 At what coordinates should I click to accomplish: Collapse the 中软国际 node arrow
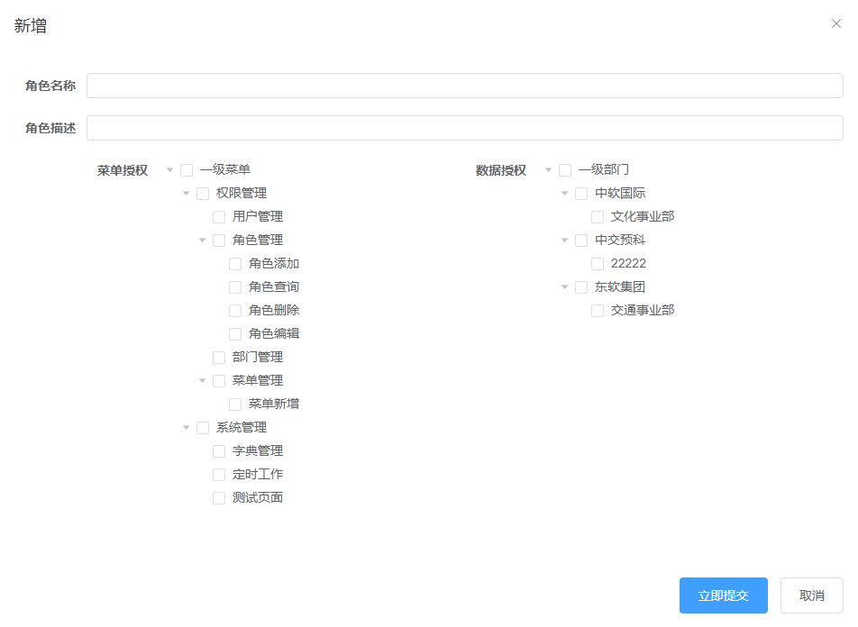(563, 193)
